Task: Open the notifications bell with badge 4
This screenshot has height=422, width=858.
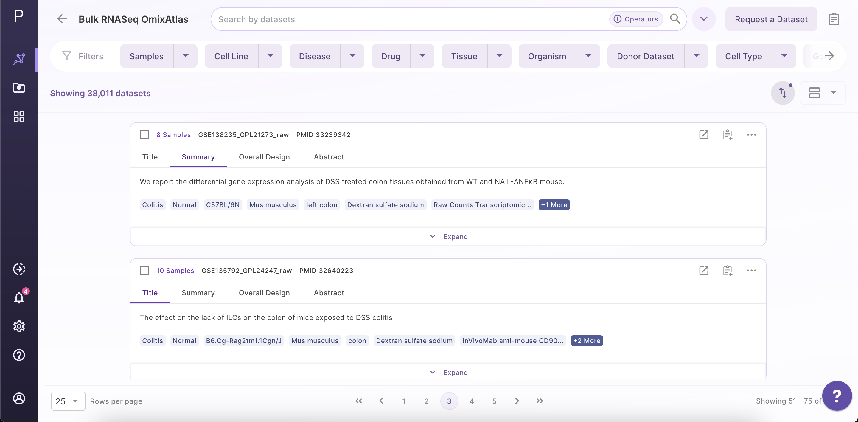Action: (x=19, y=297)
